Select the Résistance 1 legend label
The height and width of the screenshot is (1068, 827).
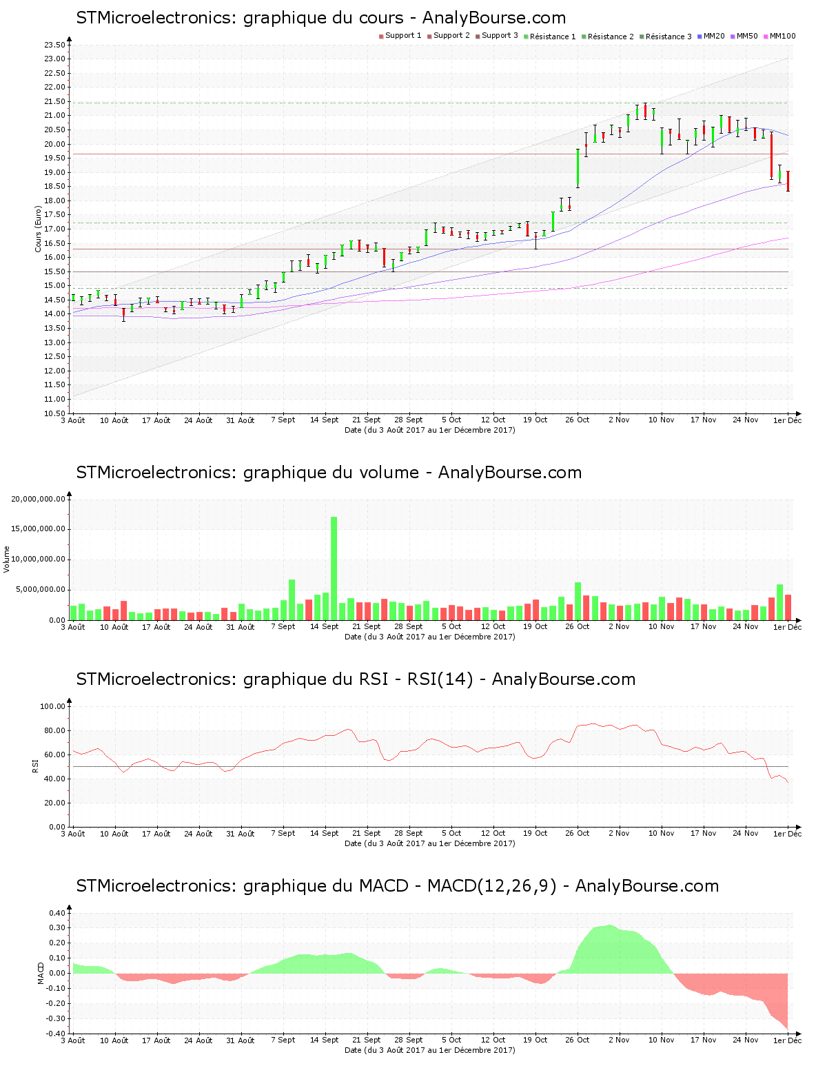[553, 37]
